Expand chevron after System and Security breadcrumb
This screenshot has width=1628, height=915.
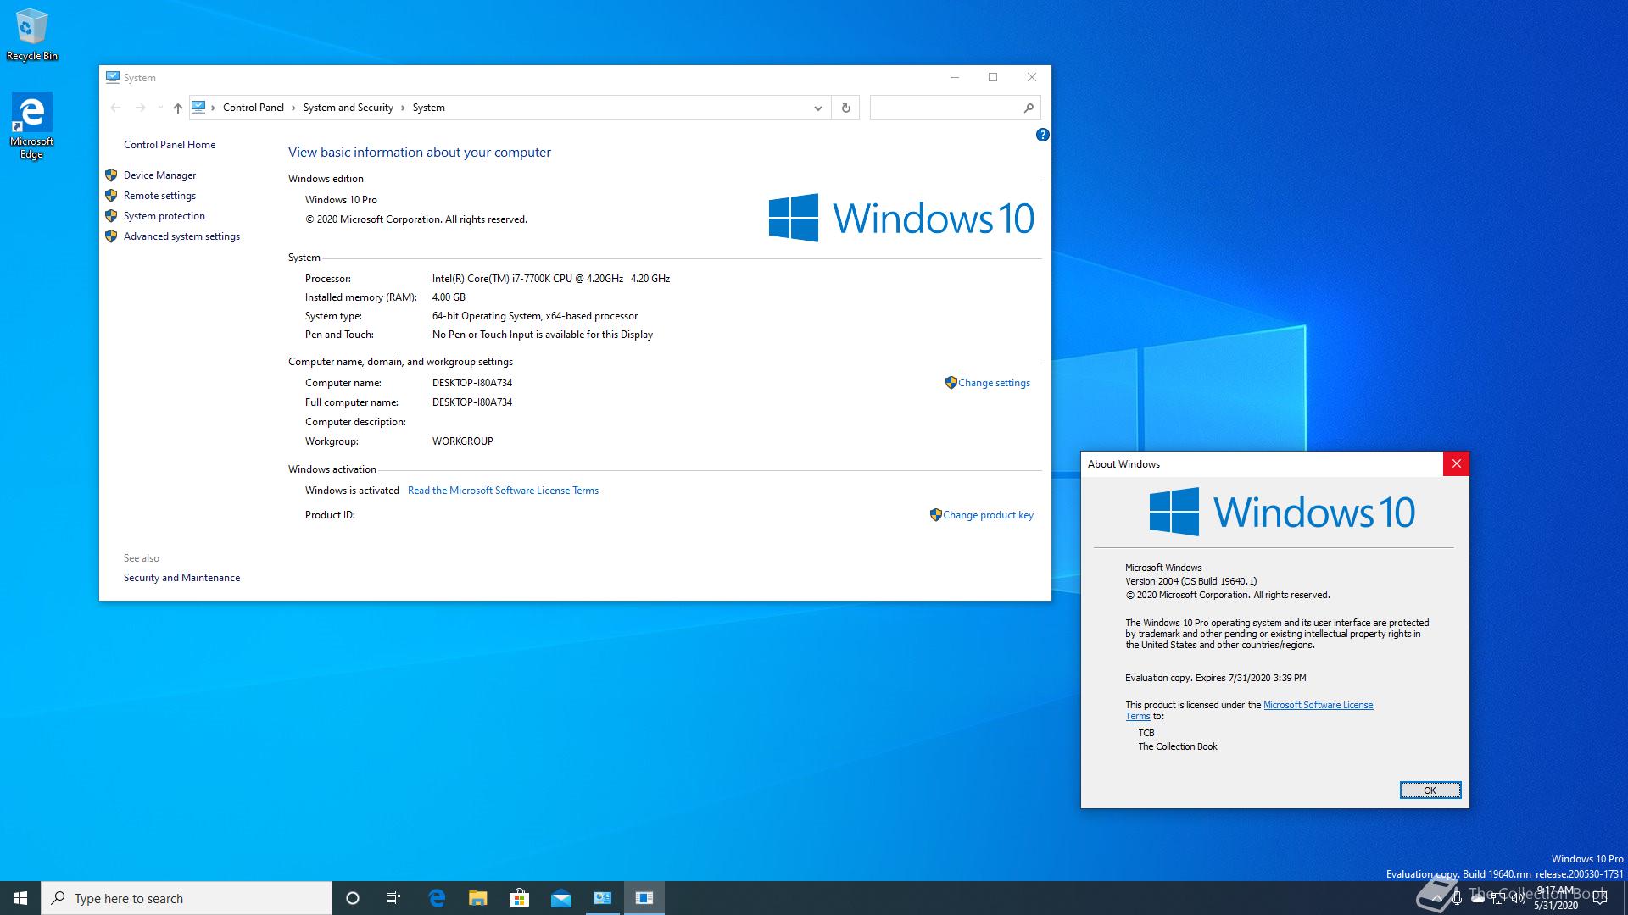(x=403, y=108)
